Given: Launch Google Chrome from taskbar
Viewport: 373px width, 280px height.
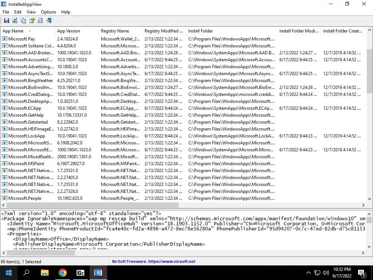Looking at the screenshot, I should tap(62, 273).
